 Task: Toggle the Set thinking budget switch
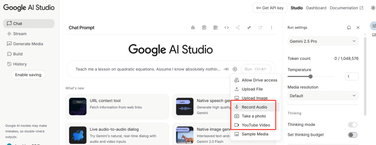tap(352, 135)
